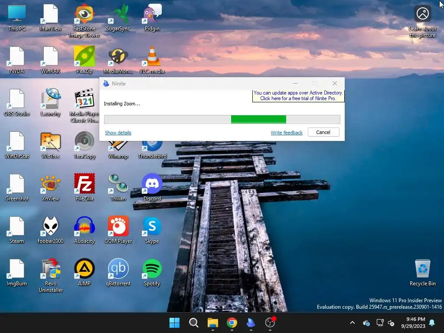444x333 pixels.
Task: Select the This PC desktop icon
Action: (x=17, y=17)
